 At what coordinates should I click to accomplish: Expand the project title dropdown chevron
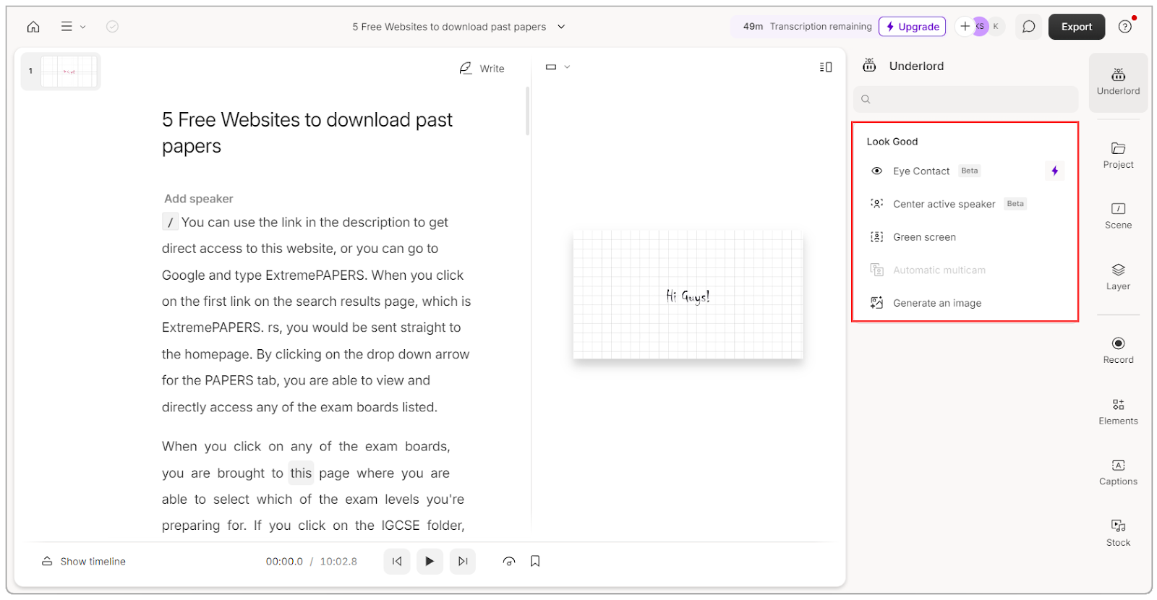tap(561, 27)
